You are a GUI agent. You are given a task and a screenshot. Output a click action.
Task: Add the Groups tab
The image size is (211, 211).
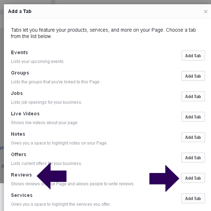[193, 76]
